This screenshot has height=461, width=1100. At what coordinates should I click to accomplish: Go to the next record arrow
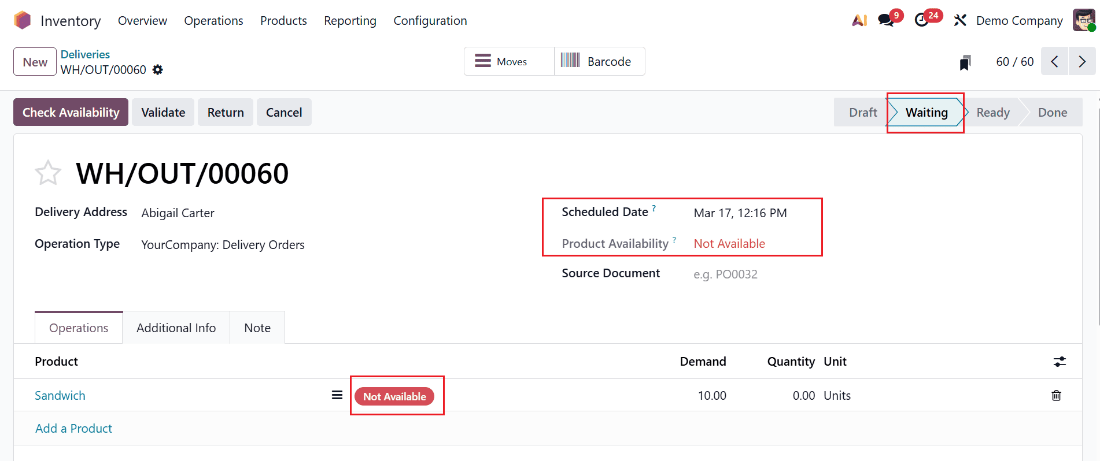pyautogui.click(x=1082, y=61)
